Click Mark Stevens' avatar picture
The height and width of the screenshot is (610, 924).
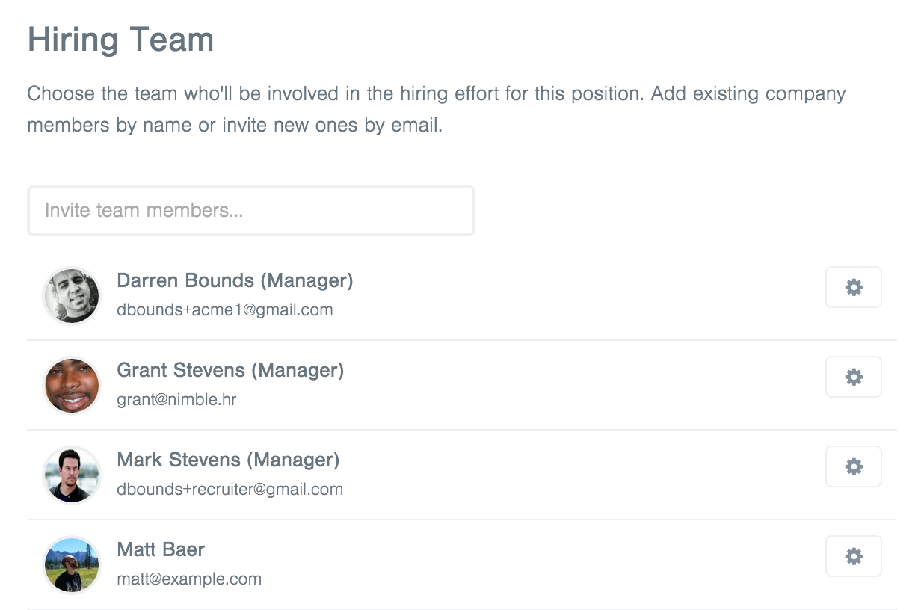click(72, 475)
